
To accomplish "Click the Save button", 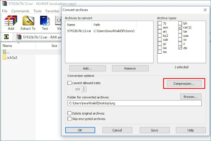I will (155, 130).
